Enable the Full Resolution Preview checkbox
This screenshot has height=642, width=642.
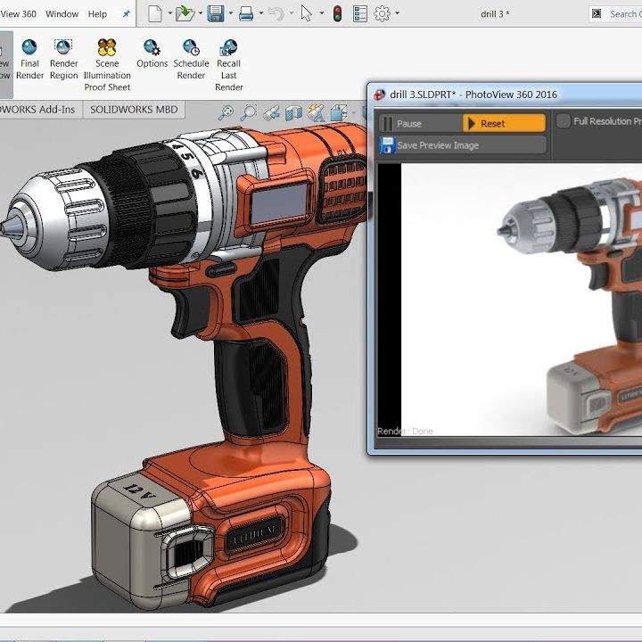pos(564,121)
